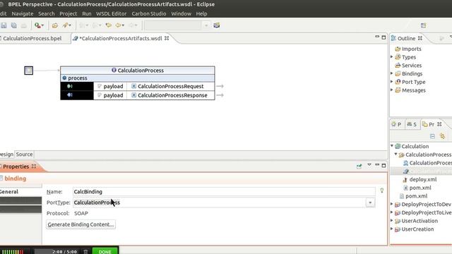452x254 pixels.
Task: Select deploy.xml in project tree
Action: (423, 179)
